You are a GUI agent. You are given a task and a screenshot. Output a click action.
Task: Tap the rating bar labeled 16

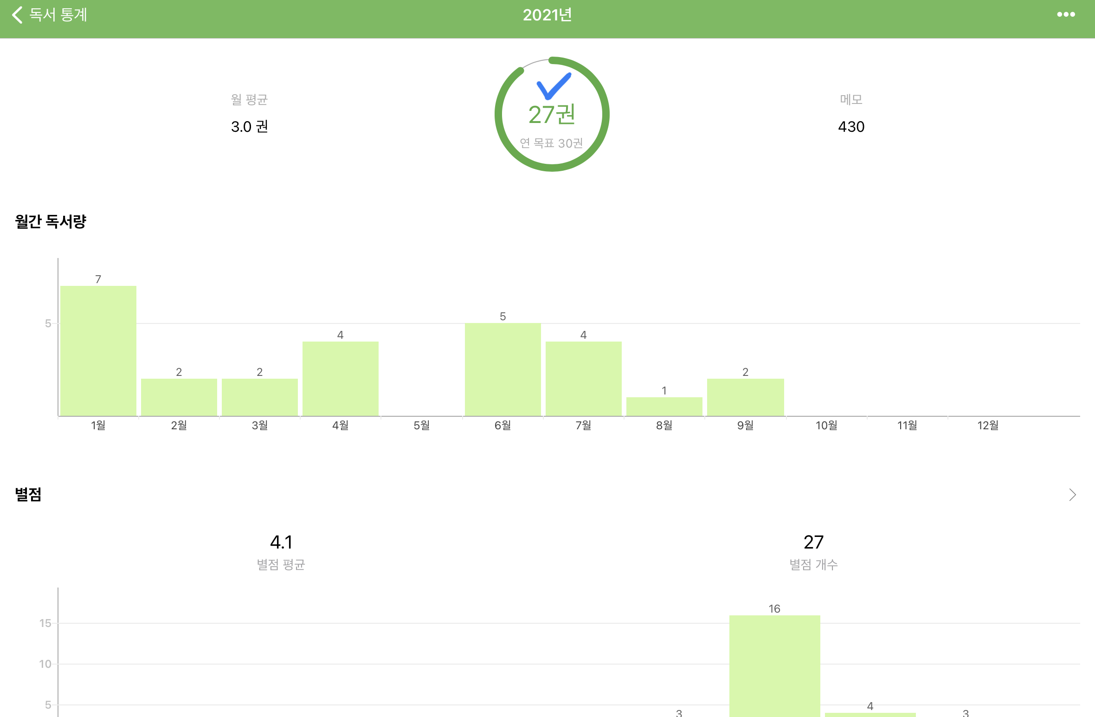pos(774,666)
